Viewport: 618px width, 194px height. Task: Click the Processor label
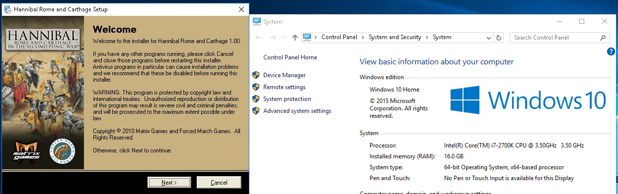pos(383,145)
